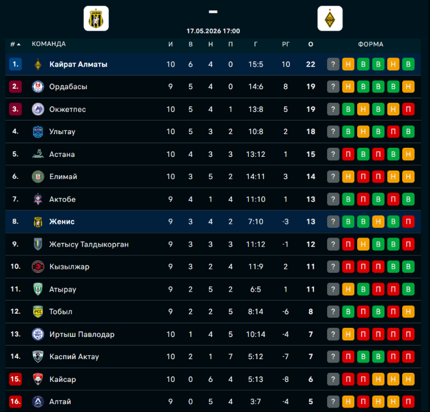
Task: Open the Кайрат Алматы team link
Action: pyautogui.click(x=78, y=64)
